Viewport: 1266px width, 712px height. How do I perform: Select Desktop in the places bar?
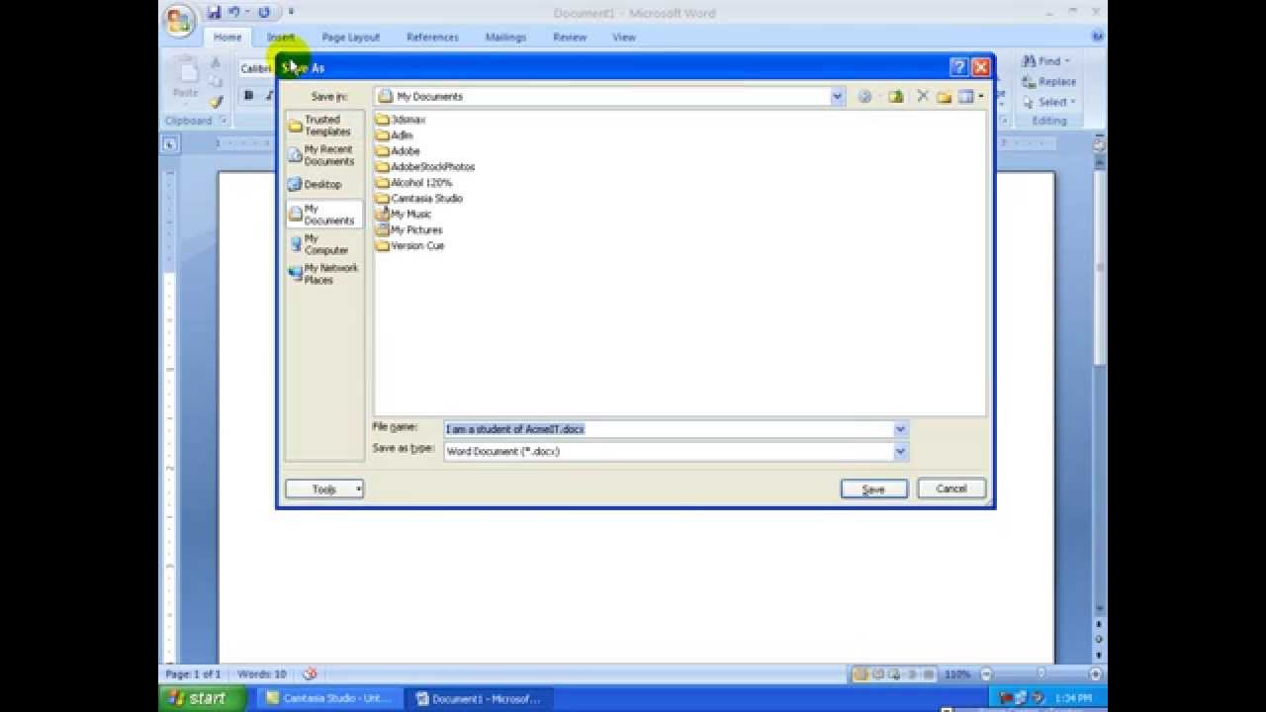(x=324, y=184)
